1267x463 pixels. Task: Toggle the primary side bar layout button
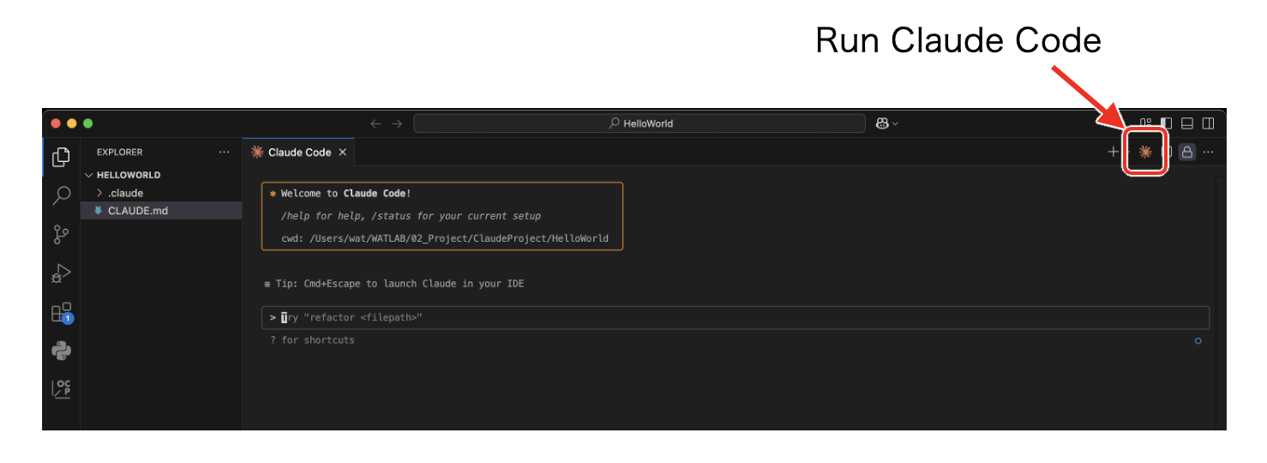[x=1166, y=123]
